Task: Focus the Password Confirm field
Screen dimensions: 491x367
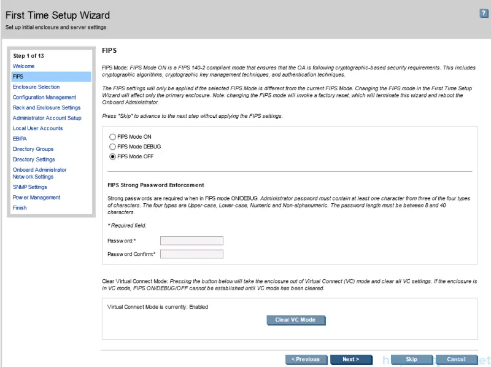Action: pos(191,254)
